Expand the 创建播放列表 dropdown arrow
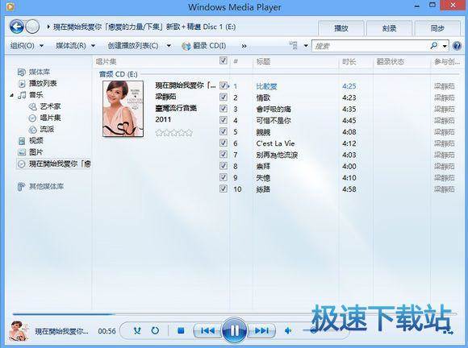Screen dimensions: 468x348 (169, 46)
